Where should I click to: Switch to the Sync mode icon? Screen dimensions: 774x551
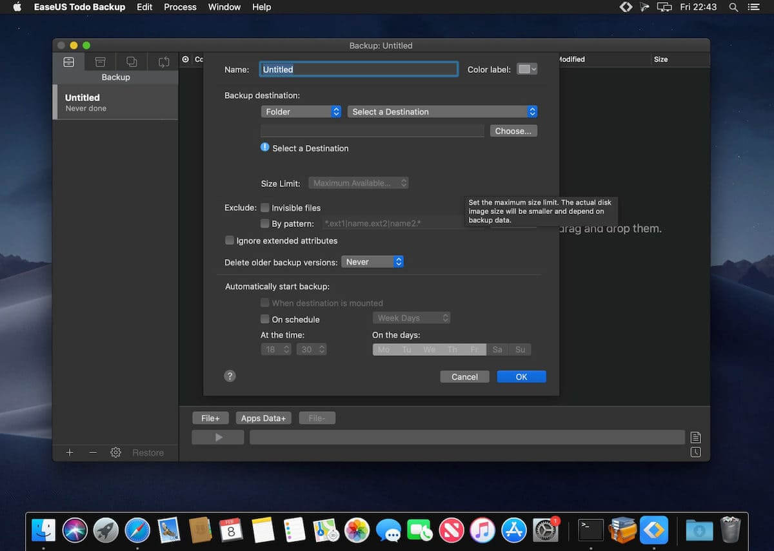pos(164,62)
